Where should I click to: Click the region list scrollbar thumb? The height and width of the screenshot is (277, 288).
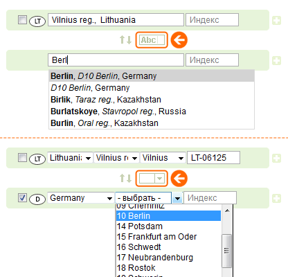227,251
